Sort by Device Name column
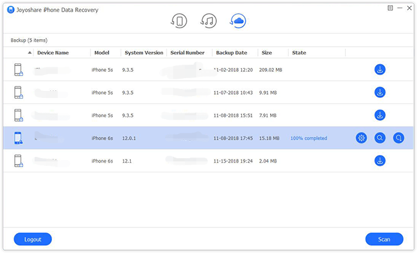Image resolution: width=417 pixels, height=253 pixels. pyautogui.click(x=53, y=53)
